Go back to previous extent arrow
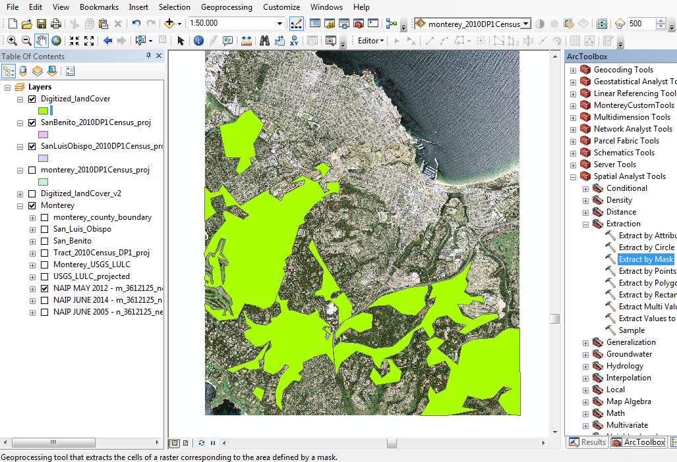This screenshot has height=462, width=677. [107, 40]
